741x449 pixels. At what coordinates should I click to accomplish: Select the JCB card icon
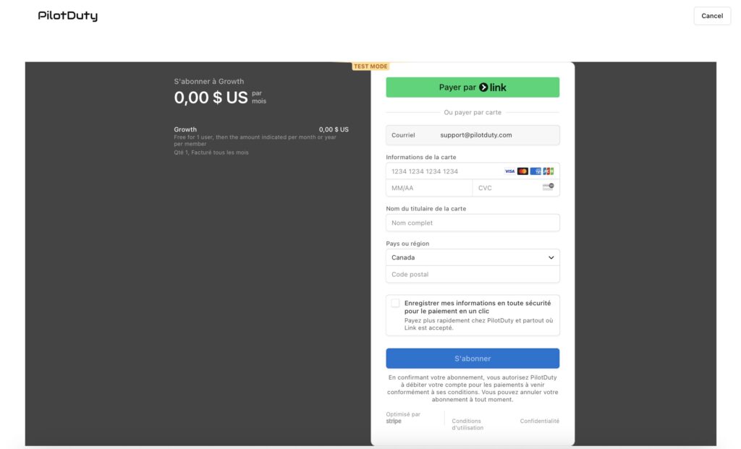[x=549, y=171]
